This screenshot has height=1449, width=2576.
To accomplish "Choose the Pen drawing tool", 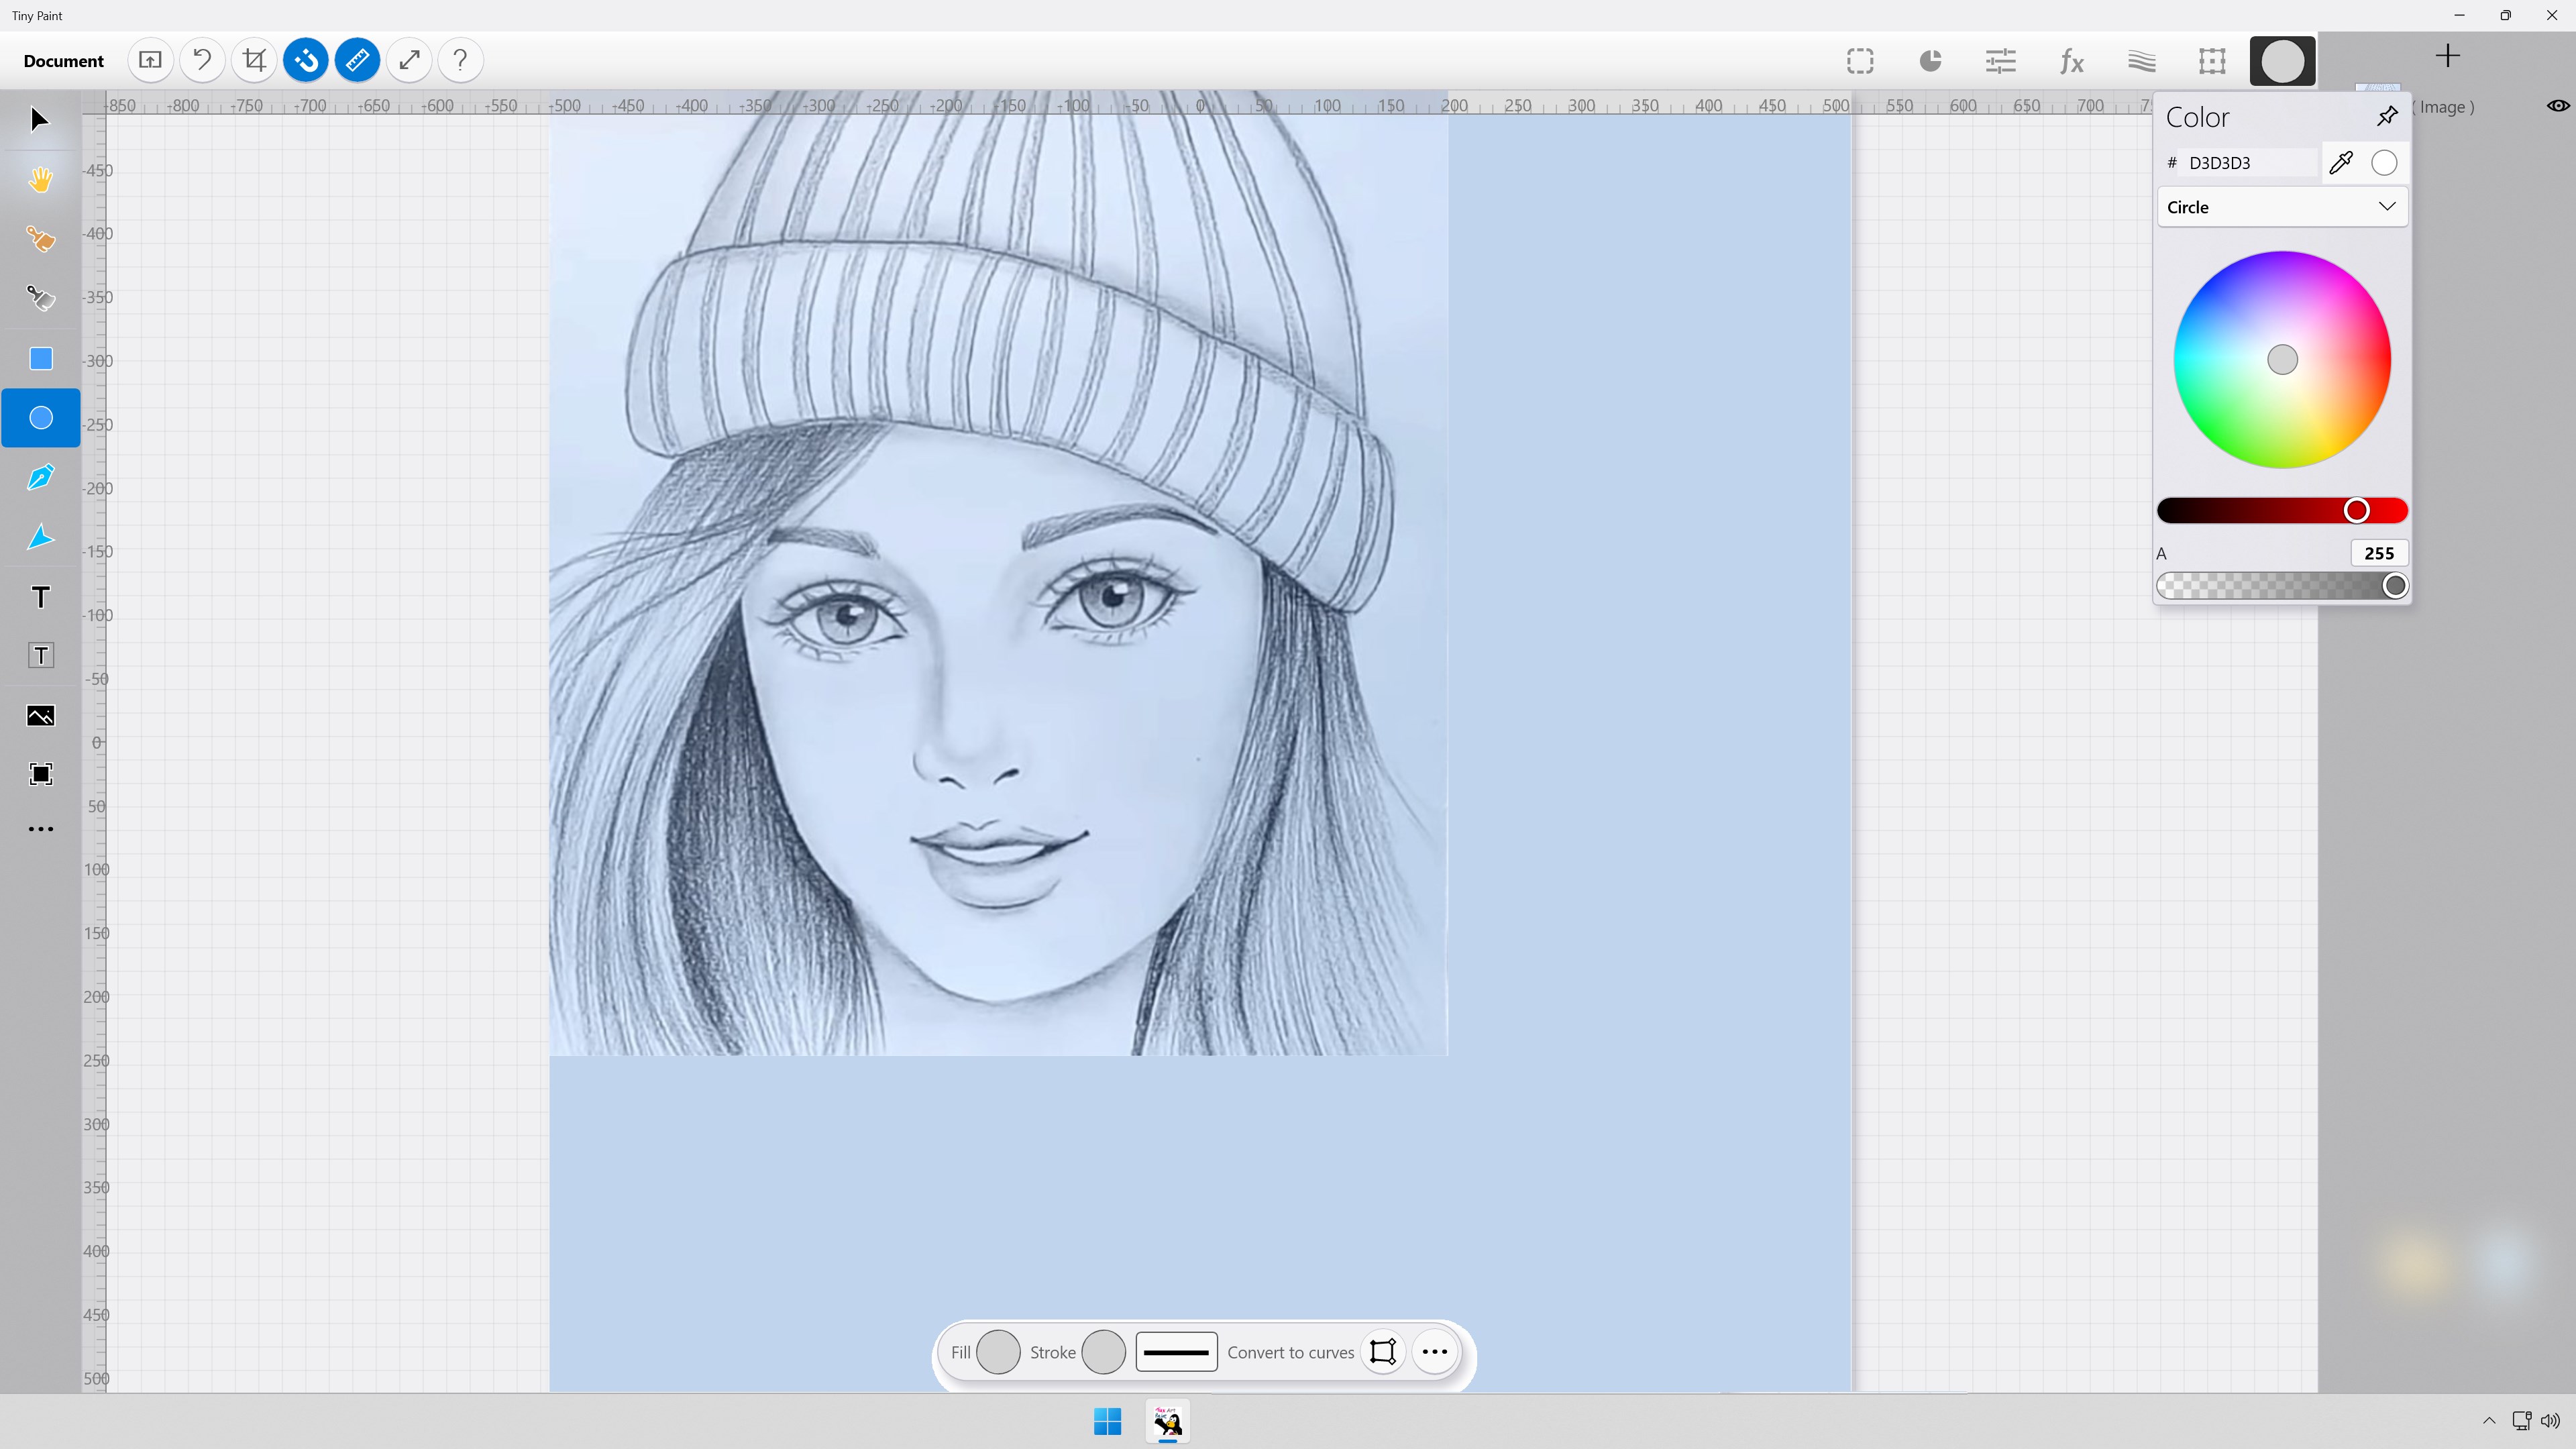I will point(40,478).
